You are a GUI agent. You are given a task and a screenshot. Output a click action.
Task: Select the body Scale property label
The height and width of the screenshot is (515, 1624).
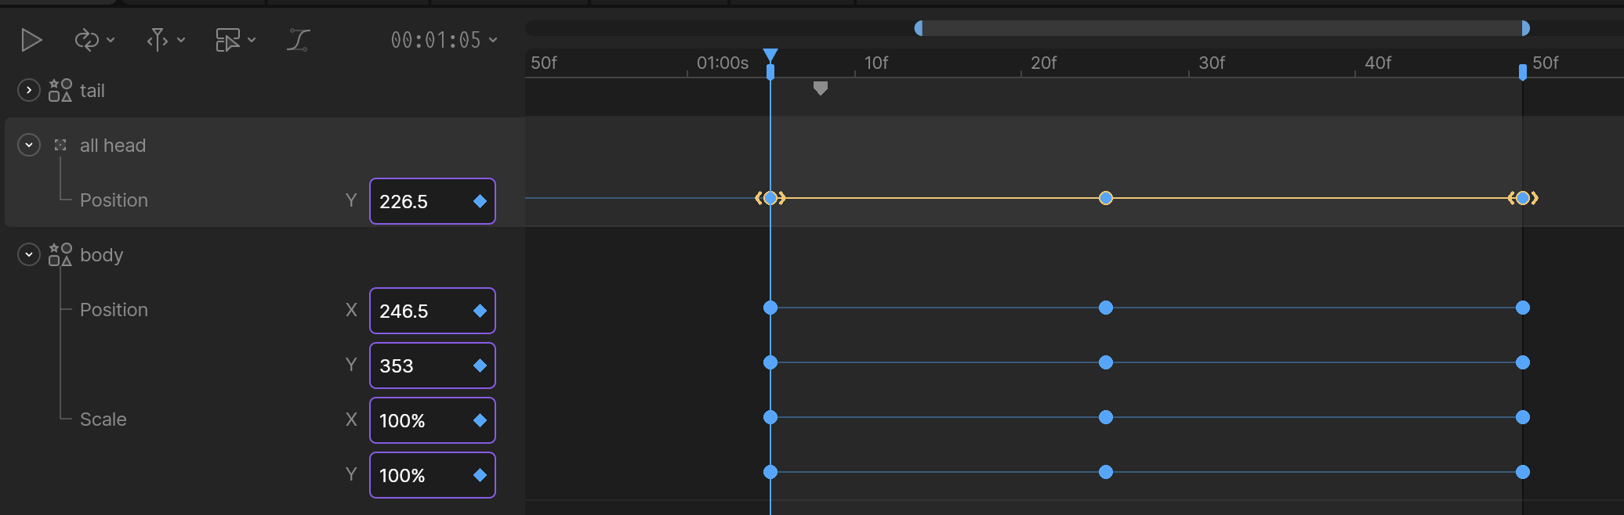pos(103,420)
